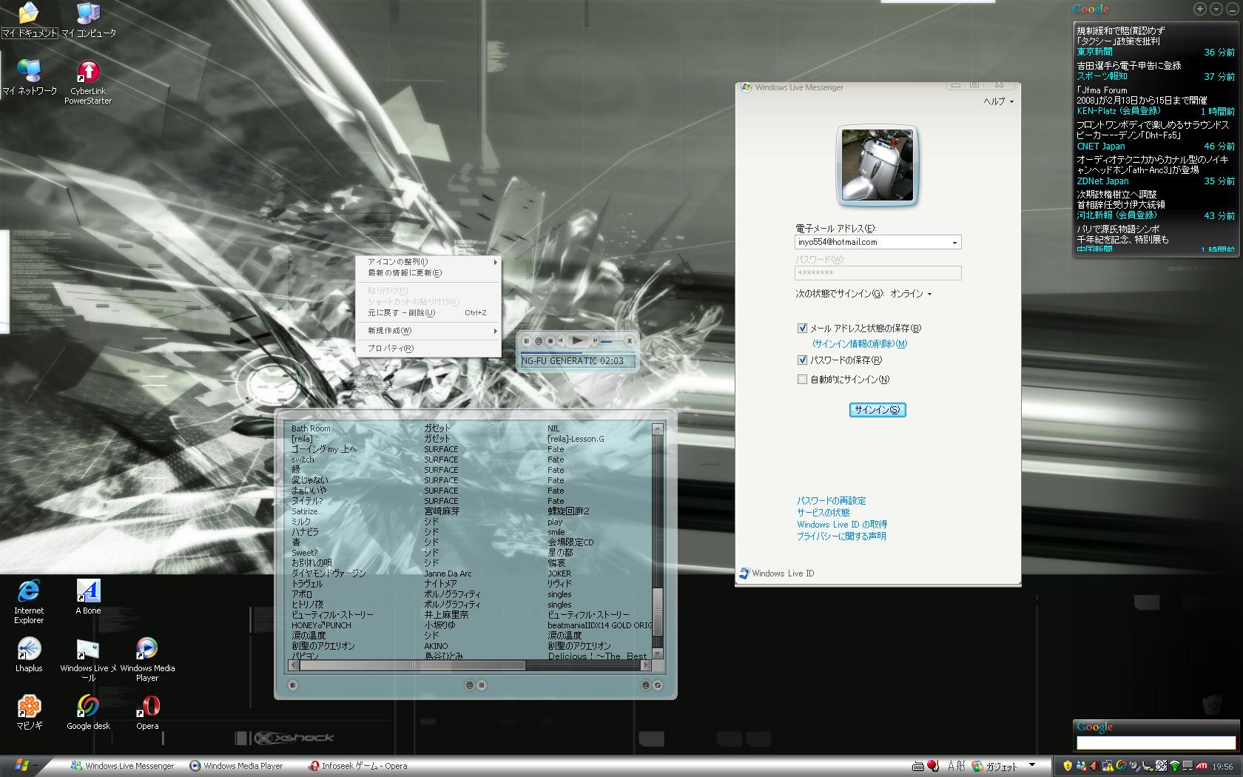
Task: Open the Windows Live ID の取得 link
Action: tap(841, 524)
